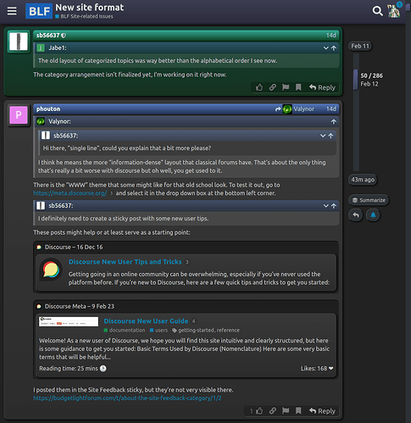The image size is (411, 423).
Task: Click the BLF site logo
Action: pos(39,11)
